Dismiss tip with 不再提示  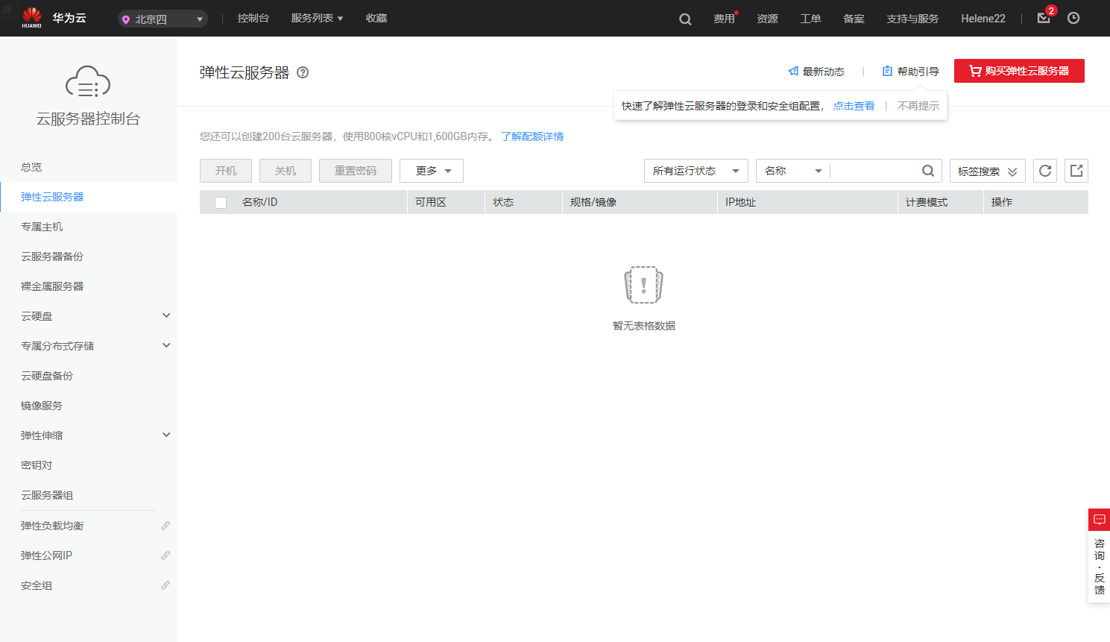coord(918,106)
